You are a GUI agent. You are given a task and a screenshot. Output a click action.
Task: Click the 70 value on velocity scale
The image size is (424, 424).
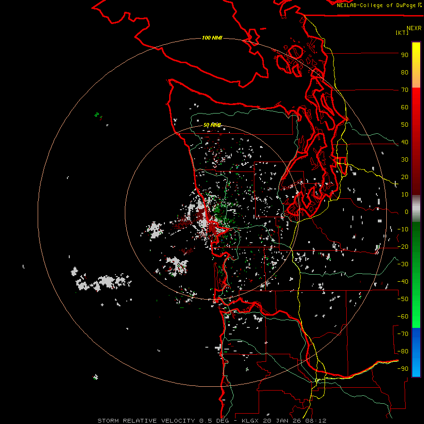click(405, 90)
